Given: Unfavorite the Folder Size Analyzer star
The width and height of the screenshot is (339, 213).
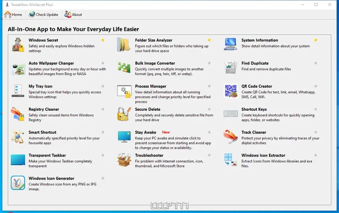Looking at the screenshot, I should [x=209, y=40].
